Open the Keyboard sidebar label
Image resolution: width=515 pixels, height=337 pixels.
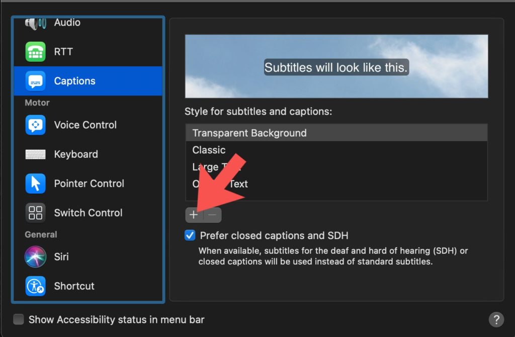click(76, 154)
